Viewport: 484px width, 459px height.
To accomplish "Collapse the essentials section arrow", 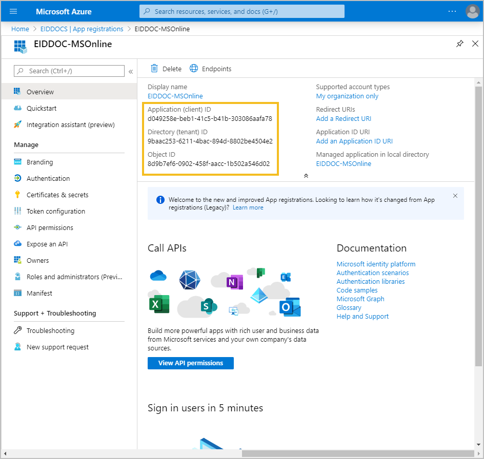I will [x=306, y=176].
